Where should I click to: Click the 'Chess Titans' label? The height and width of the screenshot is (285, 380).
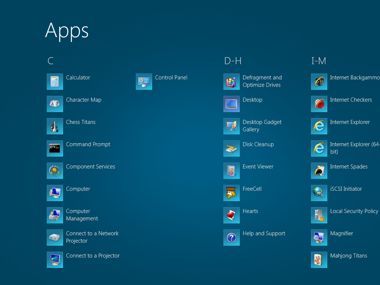point(81,122)
